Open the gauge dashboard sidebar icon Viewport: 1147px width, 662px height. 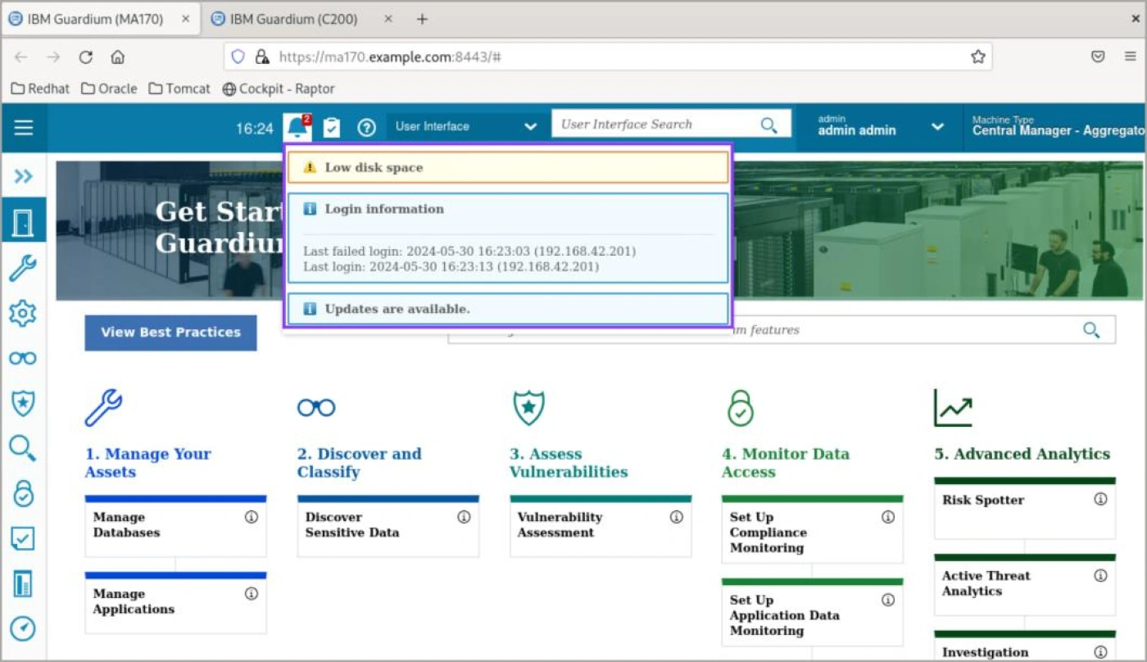tap(23, 628)
